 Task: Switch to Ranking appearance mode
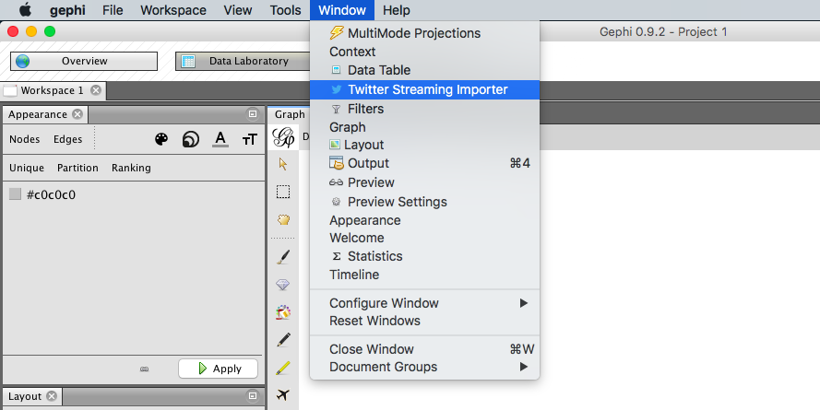click(131, 168)
